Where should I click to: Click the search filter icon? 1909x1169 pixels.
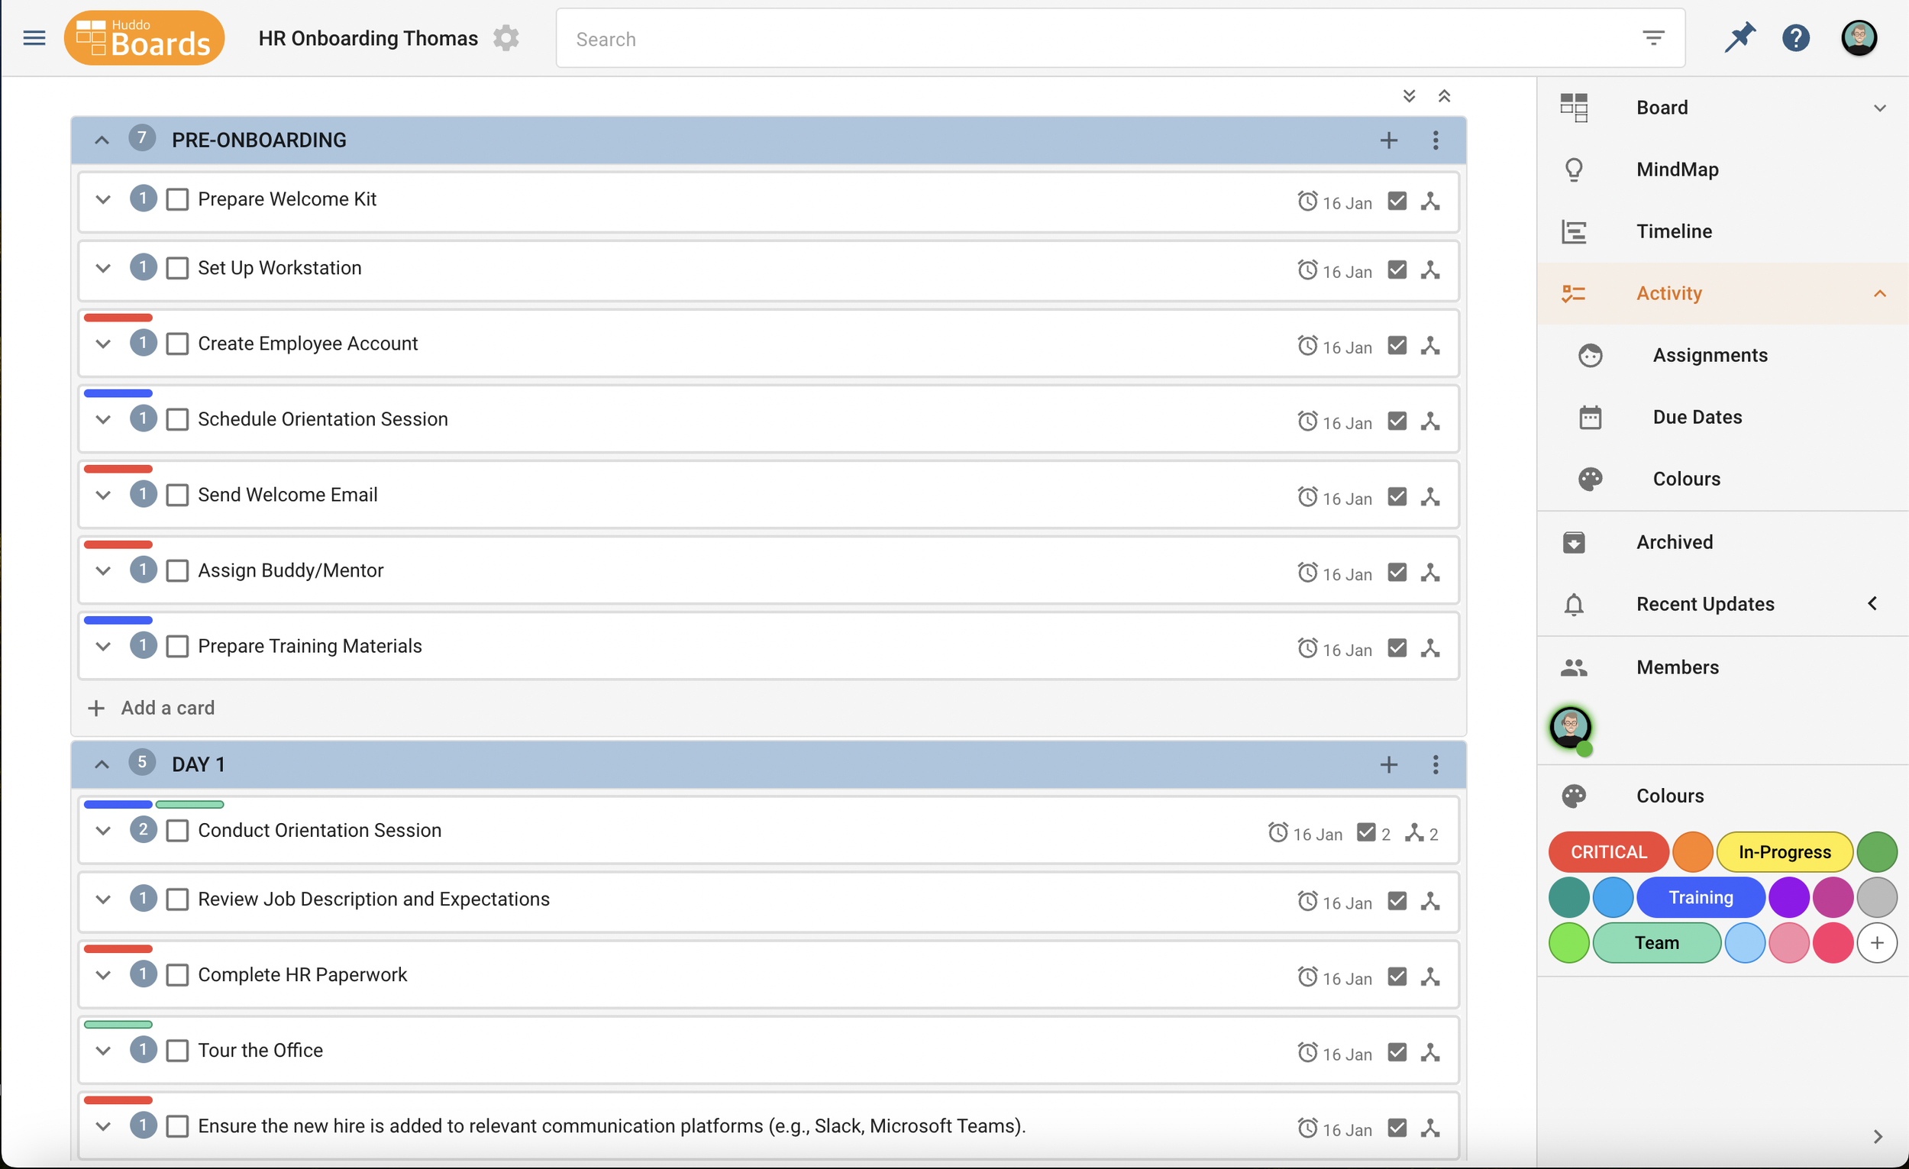tap(1653, 38)
